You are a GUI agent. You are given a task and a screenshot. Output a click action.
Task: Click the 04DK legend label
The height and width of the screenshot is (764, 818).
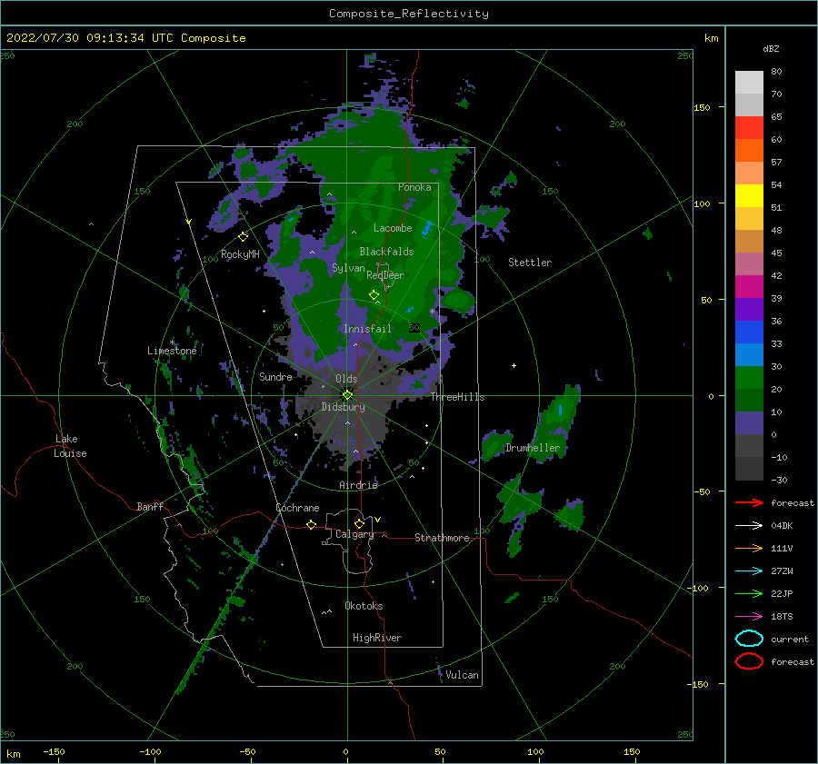782,526
